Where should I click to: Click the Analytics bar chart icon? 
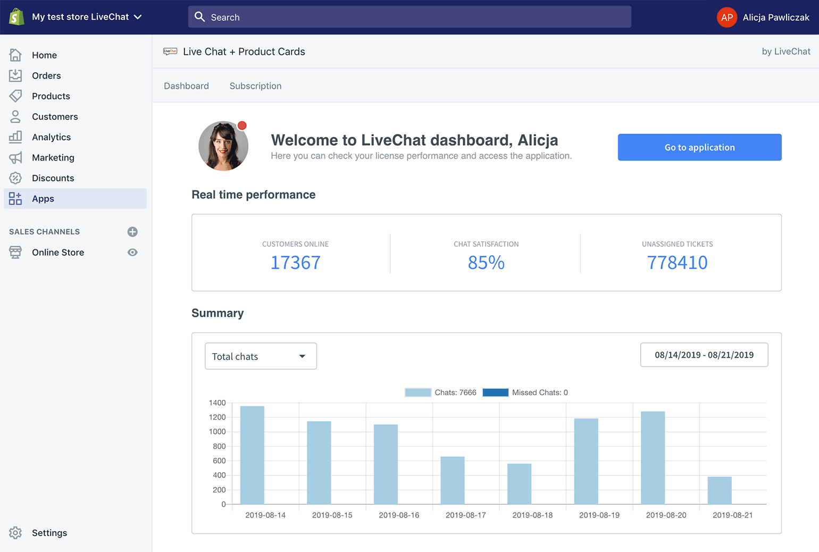15,137
